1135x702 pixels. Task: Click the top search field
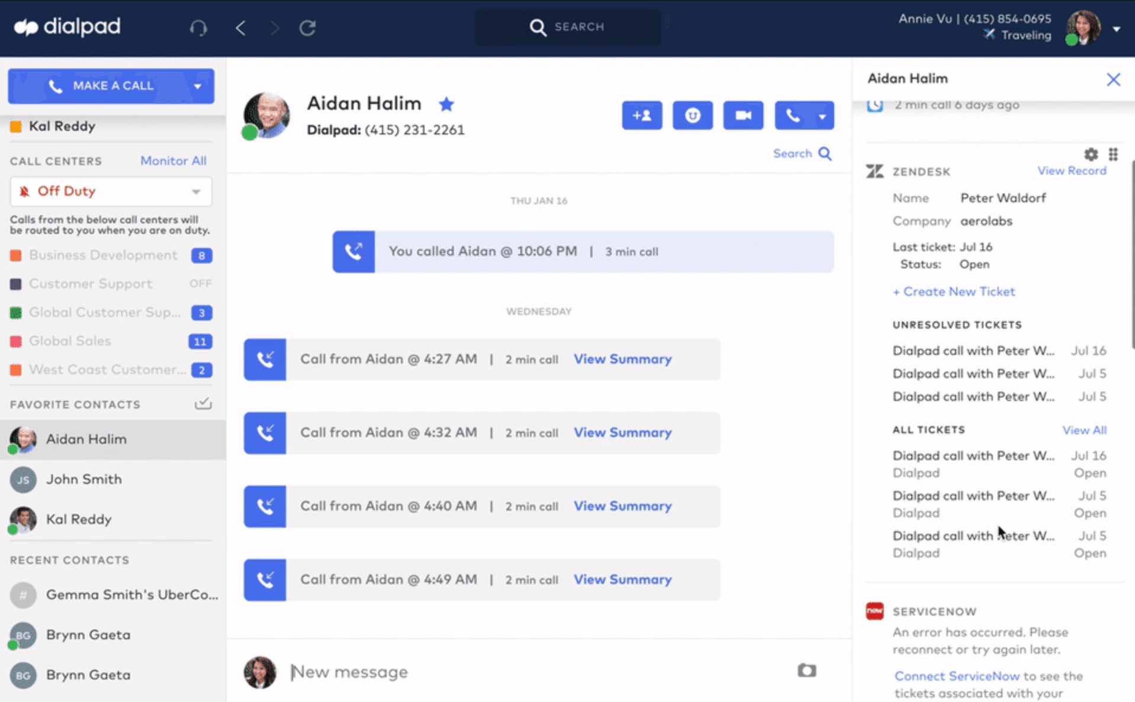coord(567,27)
